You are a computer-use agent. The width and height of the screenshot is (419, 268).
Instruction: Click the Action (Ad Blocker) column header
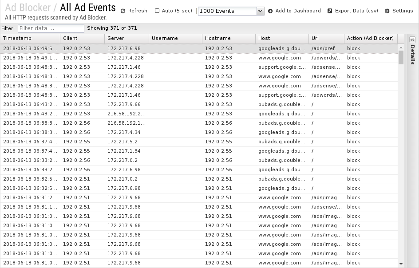371,38
